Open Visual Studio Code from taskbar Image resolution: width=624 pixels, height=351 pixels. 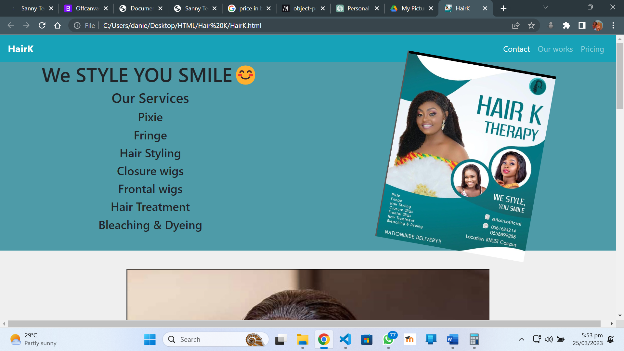tap(345, 340)
